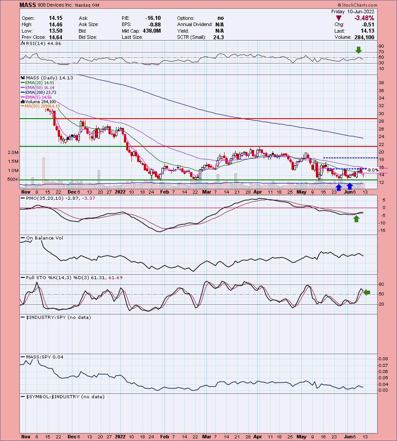Click the Options value 'no'

221,18
